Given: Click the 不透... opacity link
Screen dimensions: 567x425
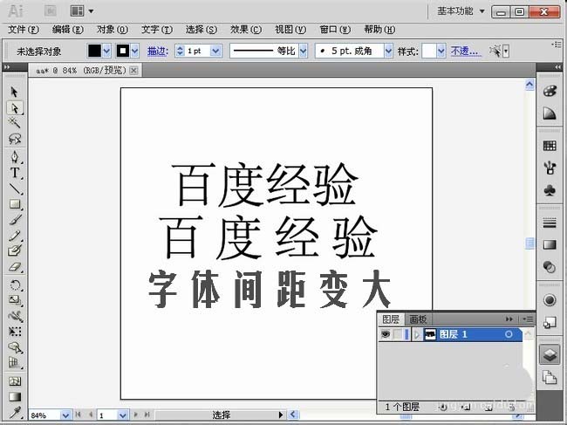Looking at the screenshot, I should pos(466,51).
